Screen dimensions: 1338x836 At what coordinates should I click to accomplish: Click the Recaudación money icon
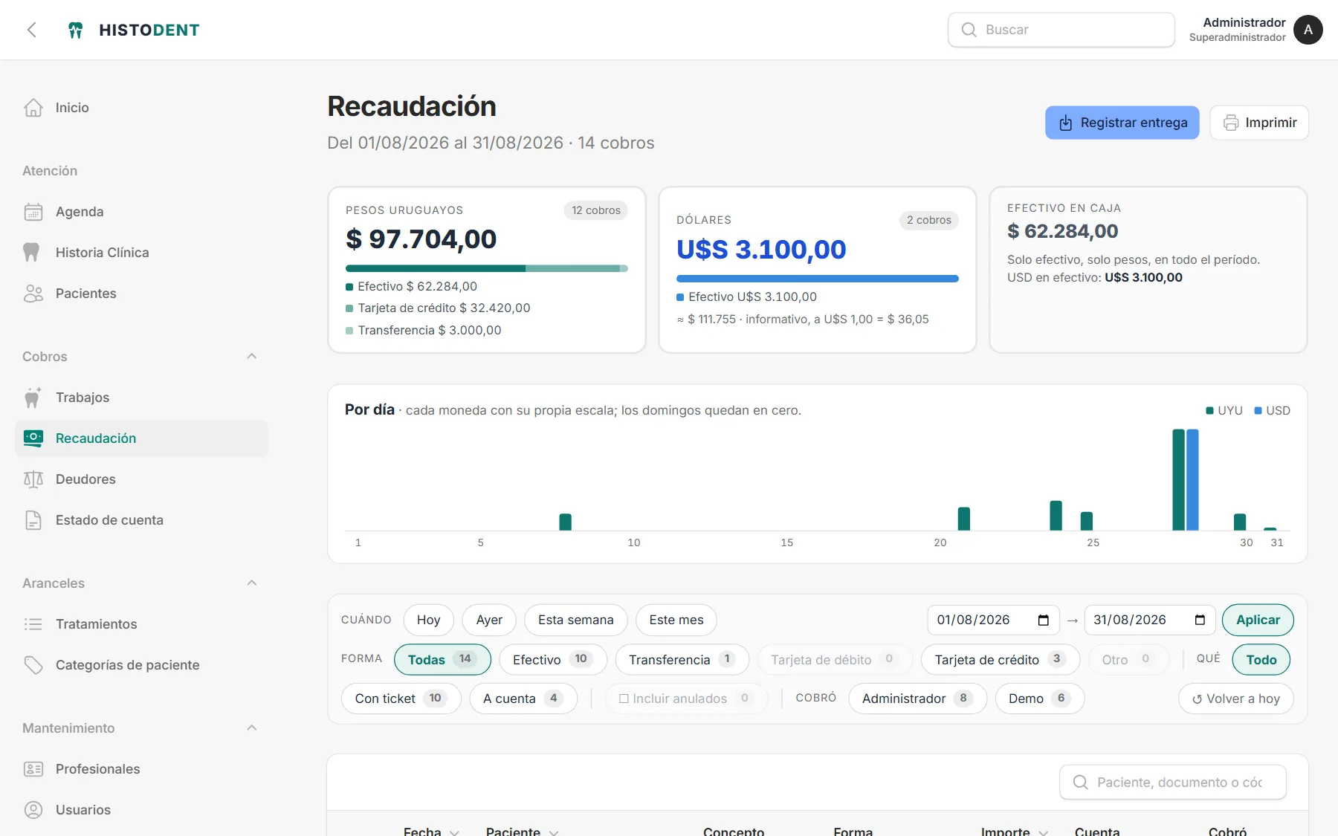33,438
